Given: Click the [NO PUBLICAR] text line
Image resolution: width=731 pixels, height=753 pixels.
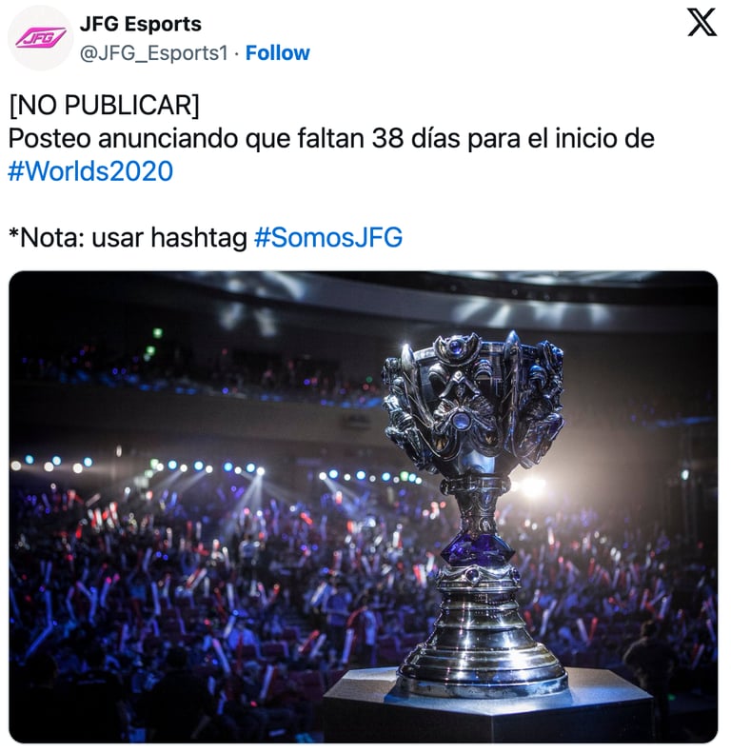Looking at the screenshot, I should (104, 105).
